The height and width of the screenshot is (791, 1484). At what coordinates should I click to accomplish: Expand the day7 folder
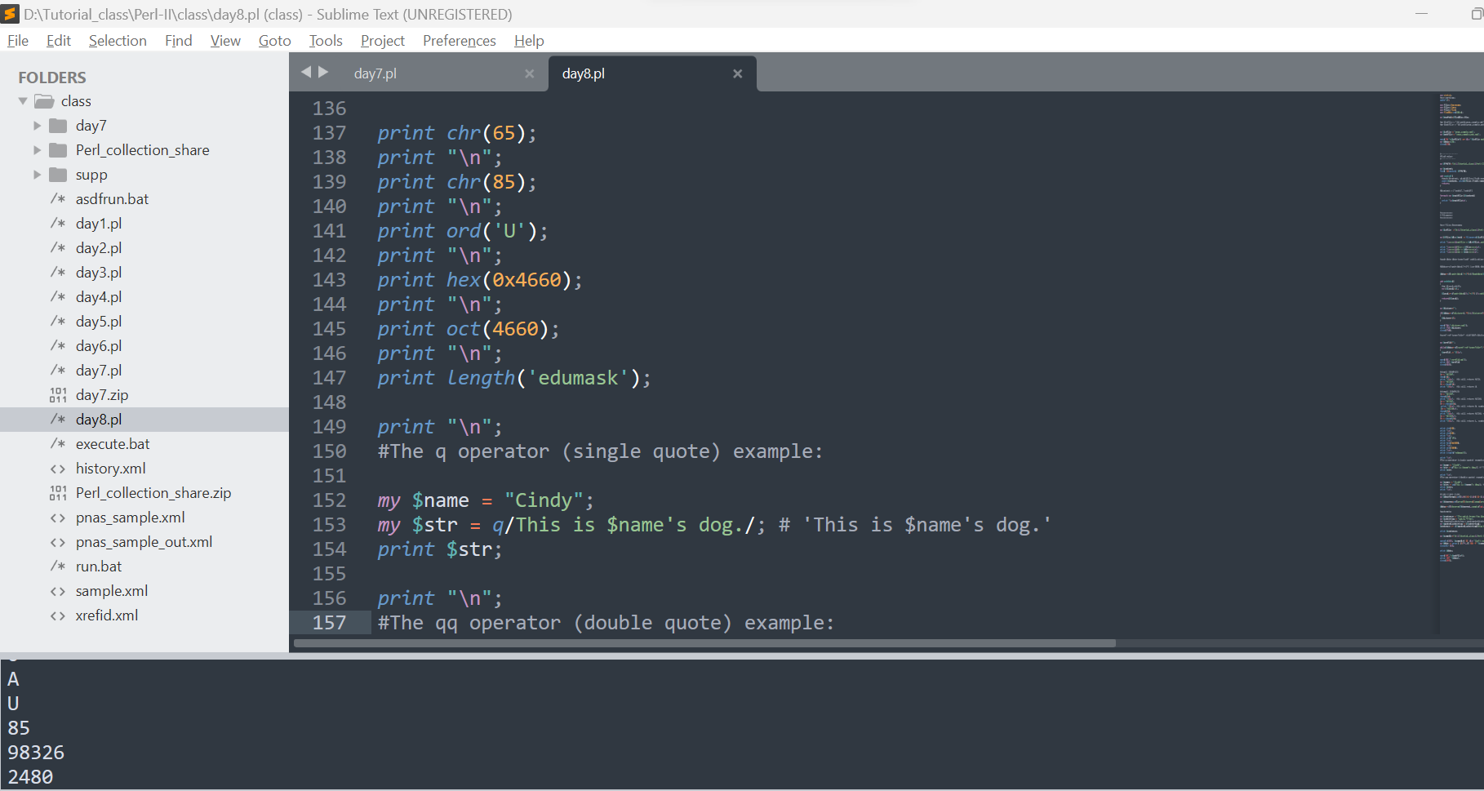[x=37, y=126]
